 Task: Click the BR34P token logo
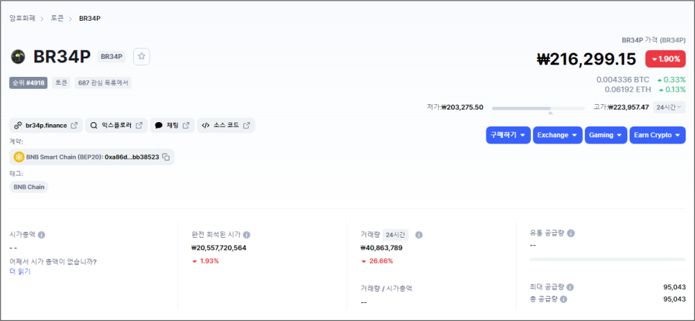click(x=18, y=57)
